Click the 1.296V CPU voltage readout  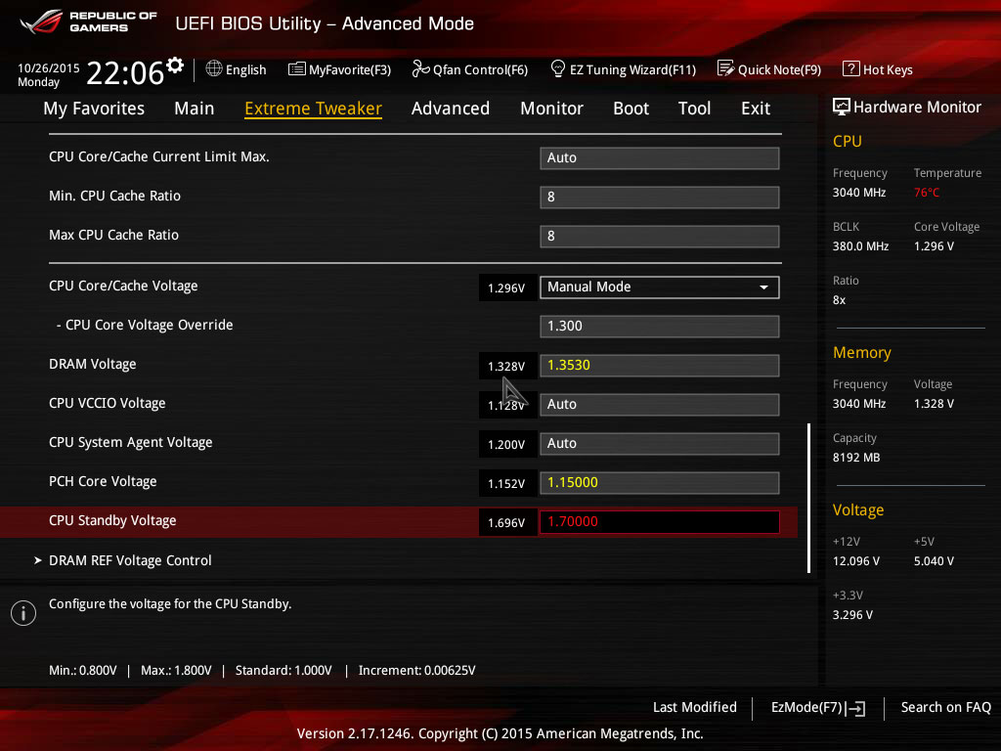(x=506, y=288)
